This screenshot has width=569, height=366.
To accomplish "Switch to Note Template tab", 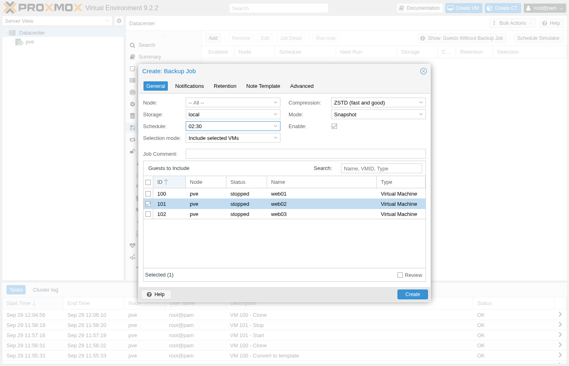I will [263, 86].
